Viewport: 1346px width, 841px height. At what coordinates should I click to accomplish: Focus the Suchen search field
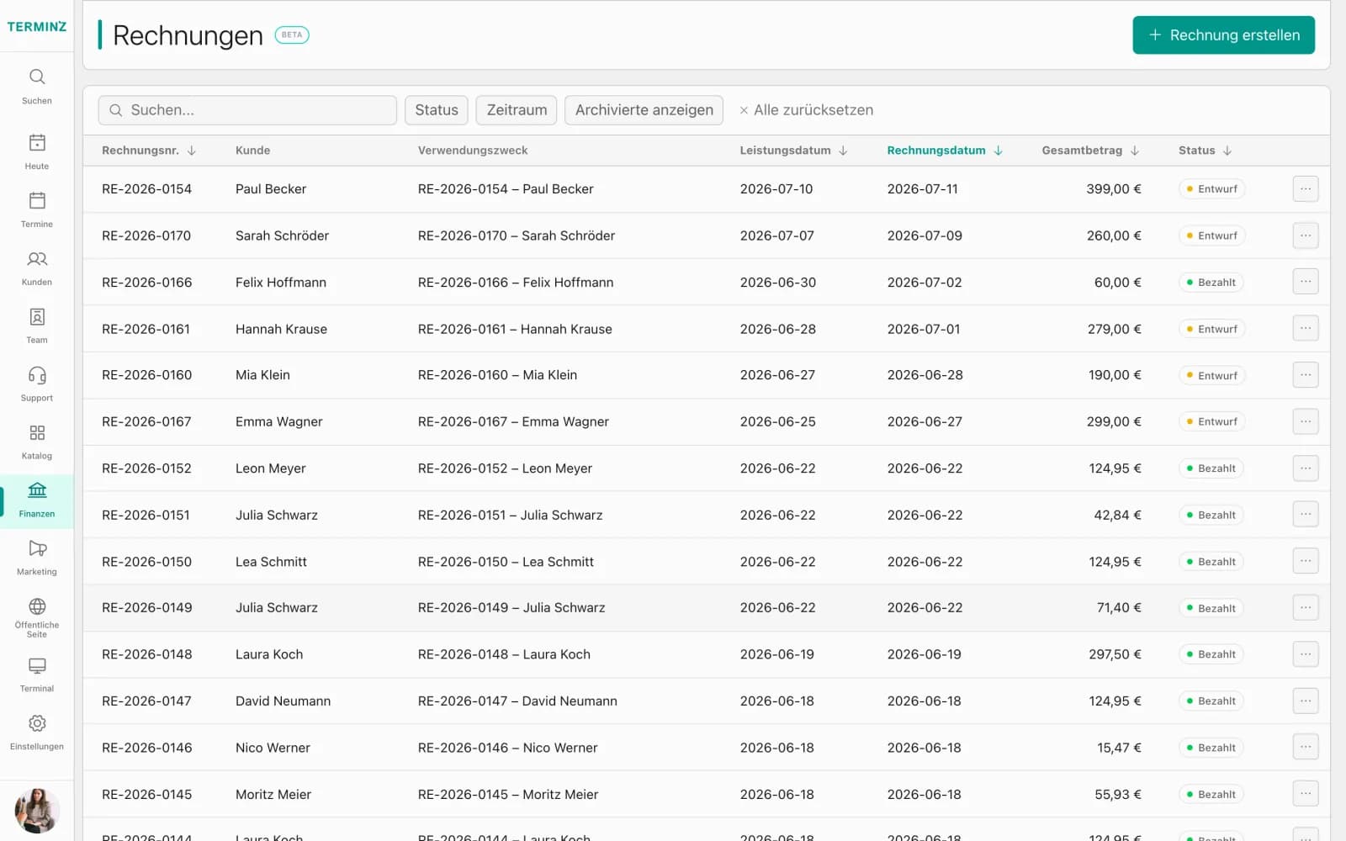tap(247, 110)
